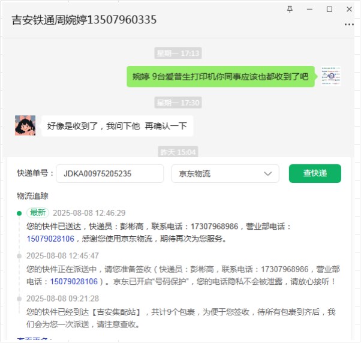Click timestamp 2025-08-08 09:21:28
Screen dimensions: 361x343
coord(62,299)
